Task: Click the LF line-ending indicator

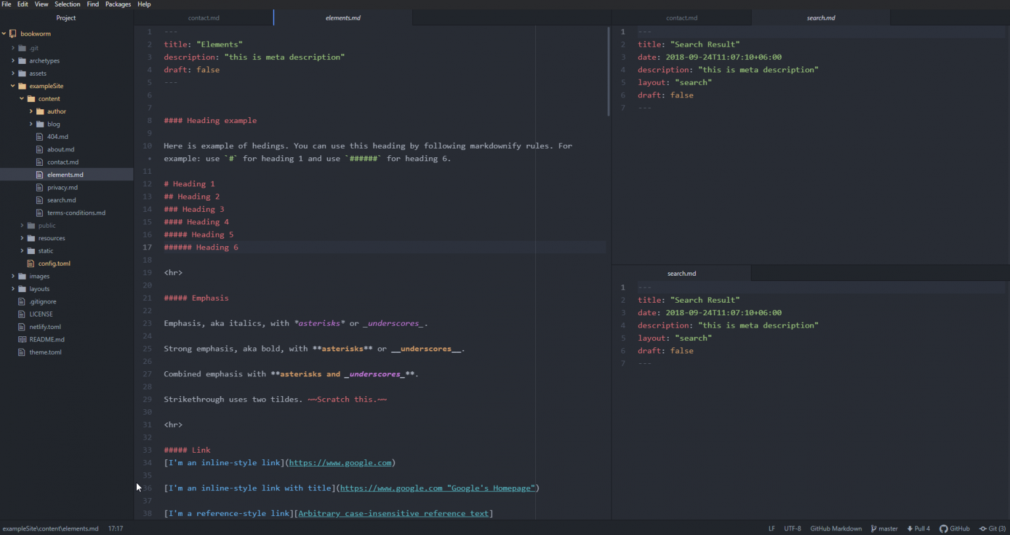Action: [x=771, y=528]
